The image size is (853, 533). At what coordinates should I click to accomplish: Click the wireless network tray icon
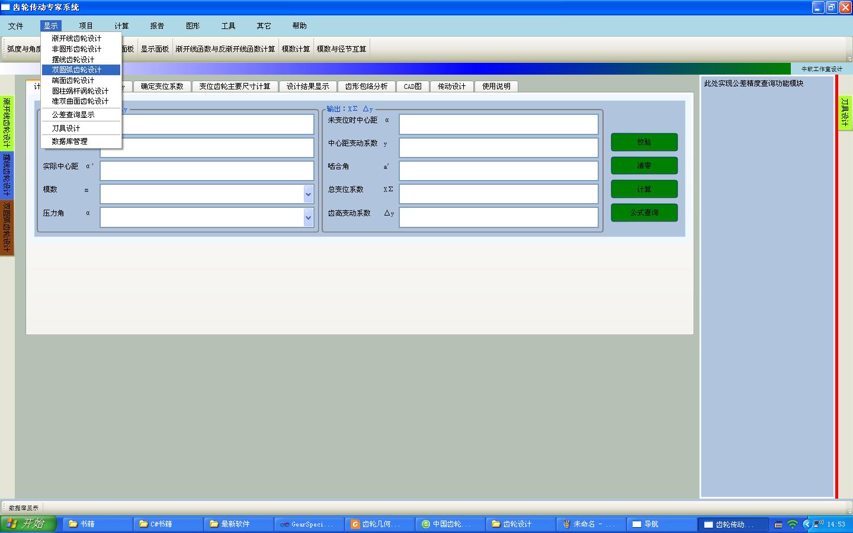[x=792, y=524]
